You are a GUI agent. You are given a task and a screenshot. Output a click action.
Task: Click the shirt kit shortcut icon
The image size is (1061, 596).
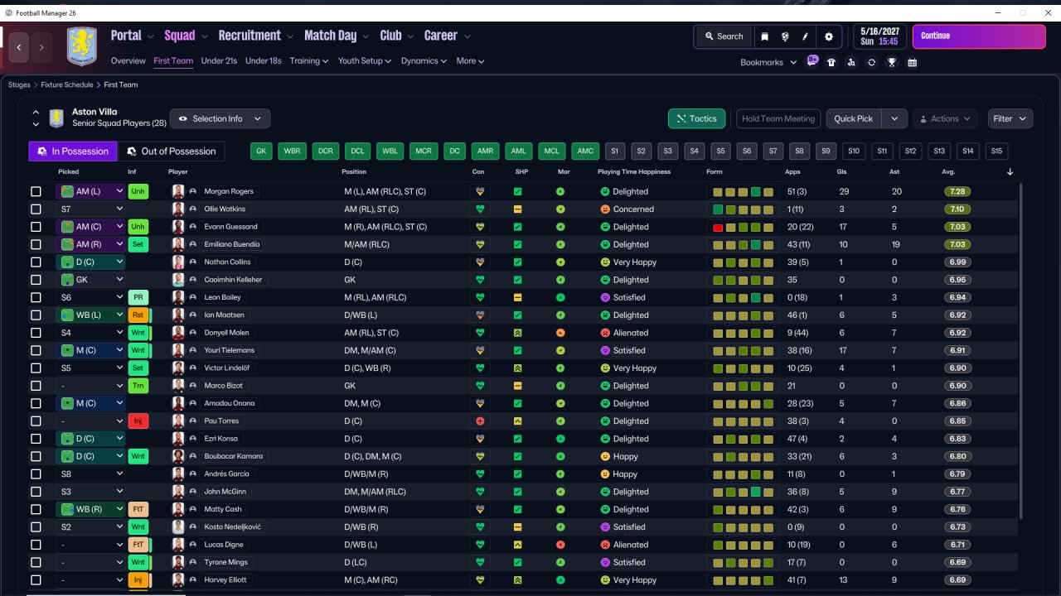[831, 62]
